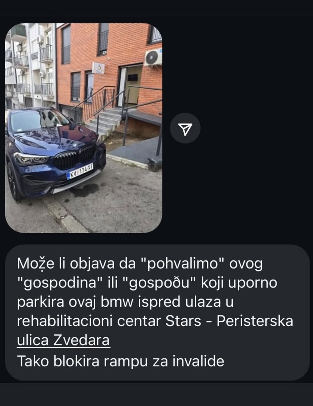
Task: Click the dark bottom bar below message
Action: click(x=156, y=394)
